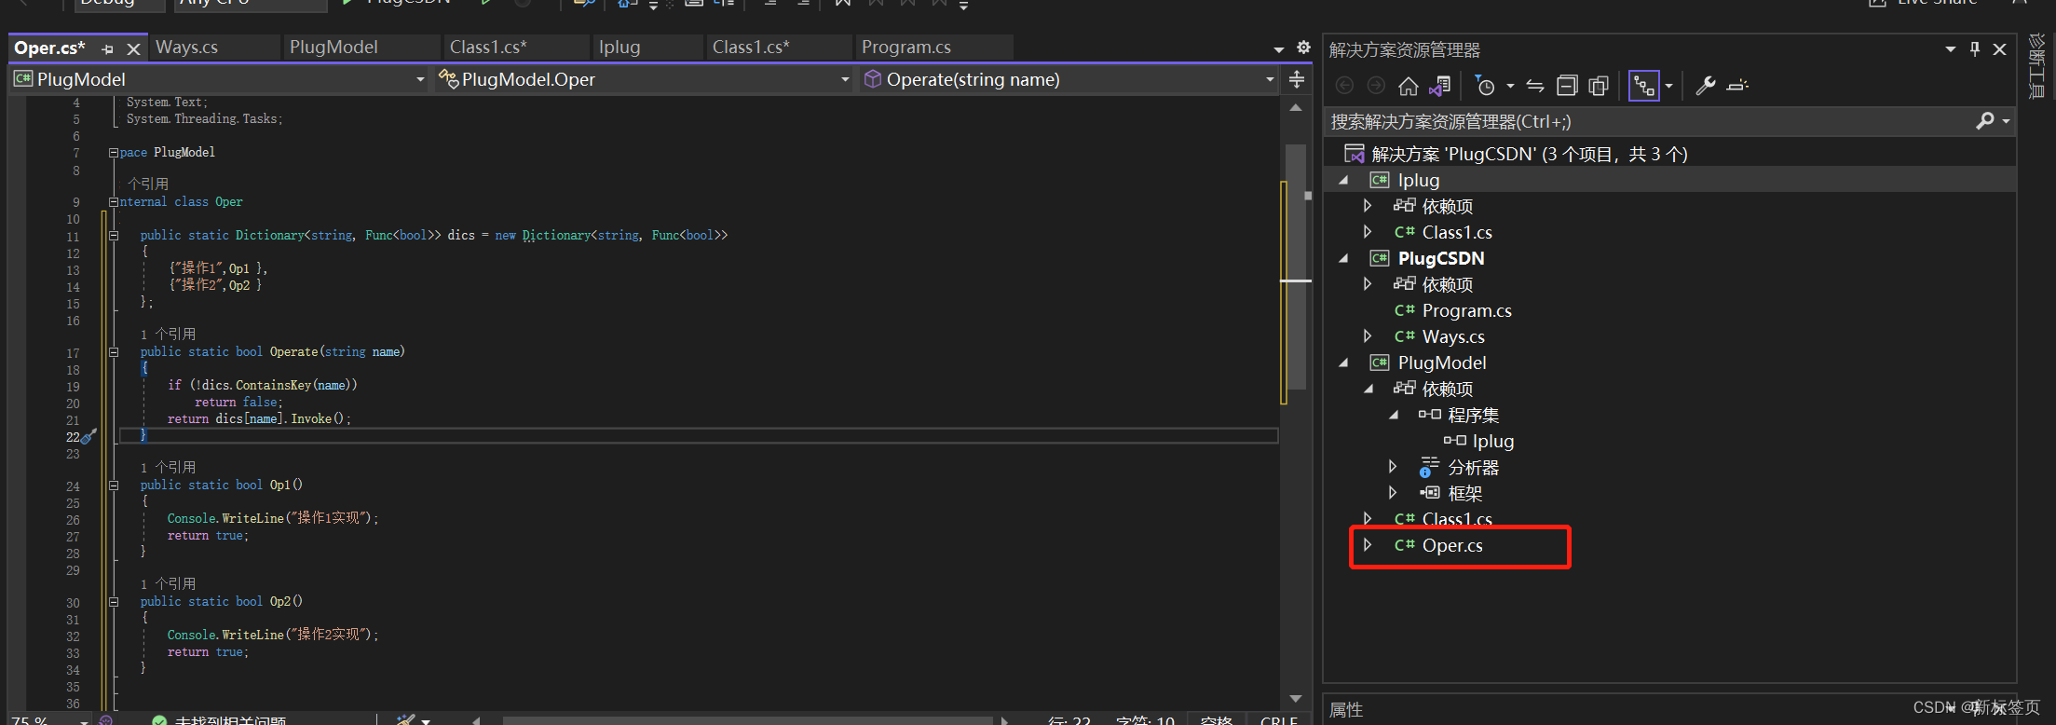This screenshot has width=2056, height=725.
Task: Collapse the class Oper code block
Action: coord(114,201)
